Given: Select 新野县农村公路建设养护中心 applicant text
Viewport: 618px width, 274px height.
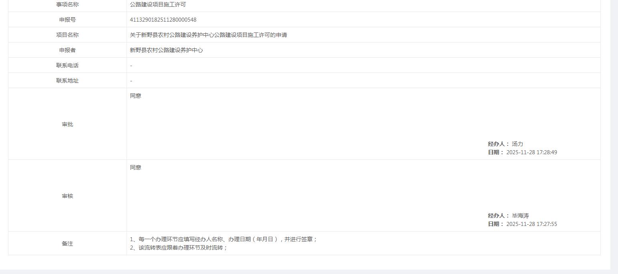Looking at the screenshot, I should click(166, 50).
